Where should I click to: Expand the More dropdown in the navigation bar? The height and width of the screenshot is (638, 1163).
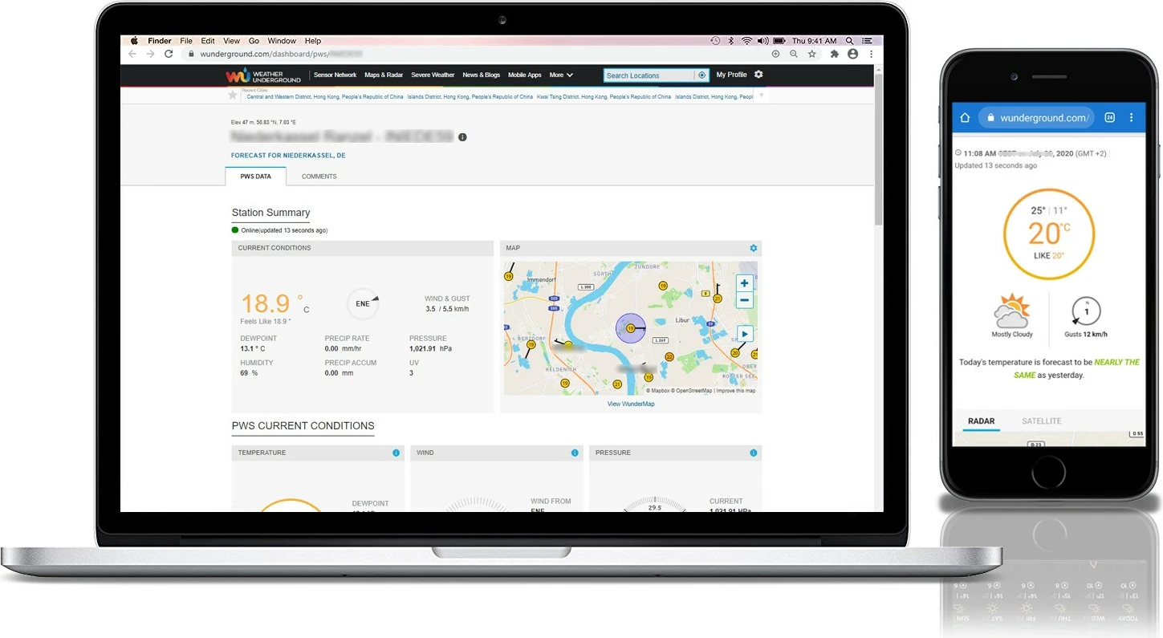click(x=561, y=75)
